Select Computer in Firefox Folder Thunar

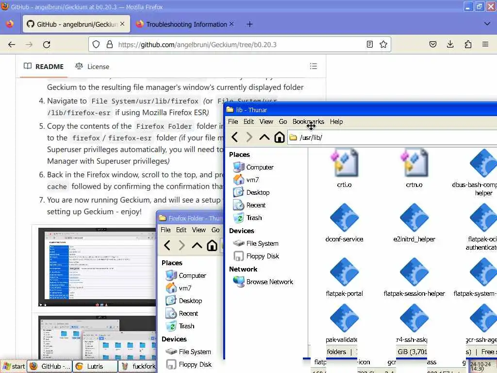pyautogui.click(x=186, y=276)
